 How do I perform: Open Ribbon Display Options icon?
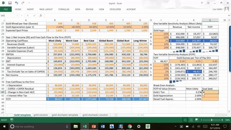(x=208, y=3)
